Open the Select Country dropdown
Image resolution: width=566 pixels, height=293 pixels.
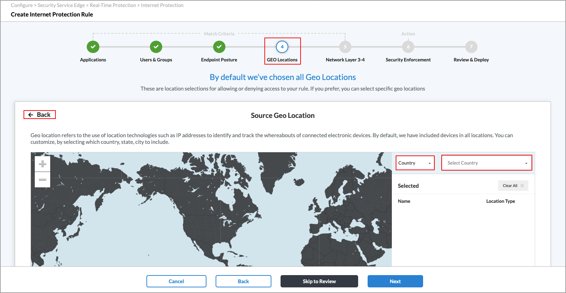(487, 163)
